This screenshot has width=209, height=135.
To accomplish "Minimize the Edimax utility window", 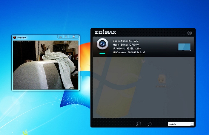I will point(184,33).
